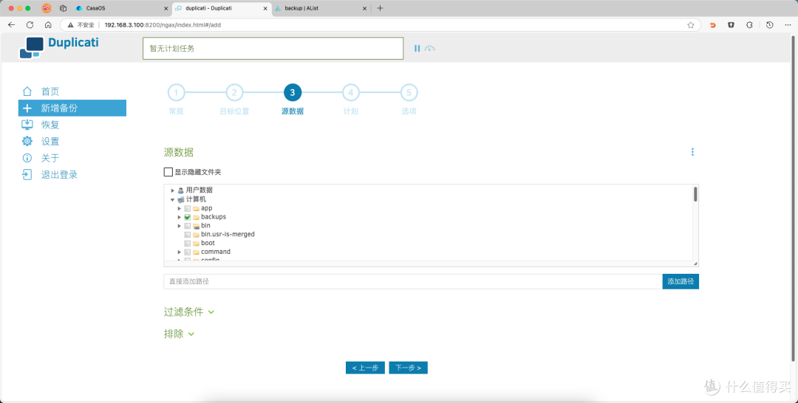Select the bin.usr-is-merged folder label
The width and height of the screenshot is (798, 403).
[x=228, y=234]
